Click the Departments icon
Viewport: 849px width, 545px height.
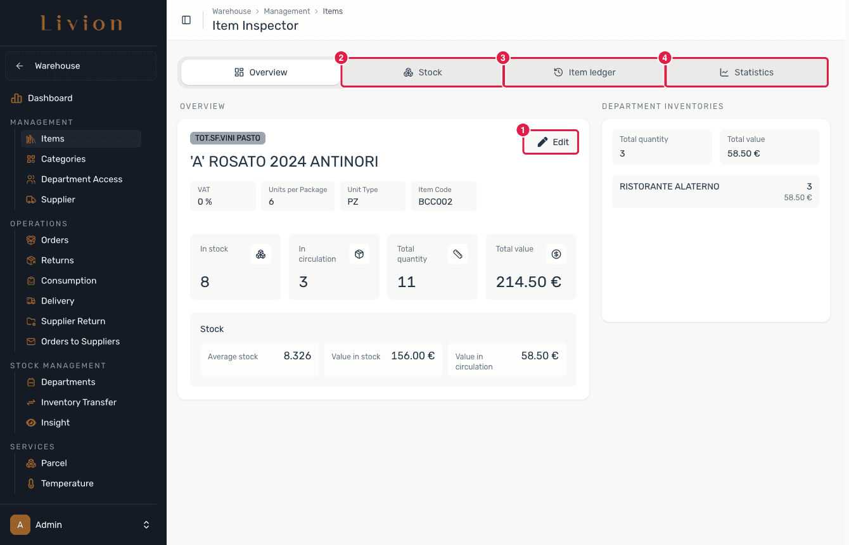coord(31,382)
